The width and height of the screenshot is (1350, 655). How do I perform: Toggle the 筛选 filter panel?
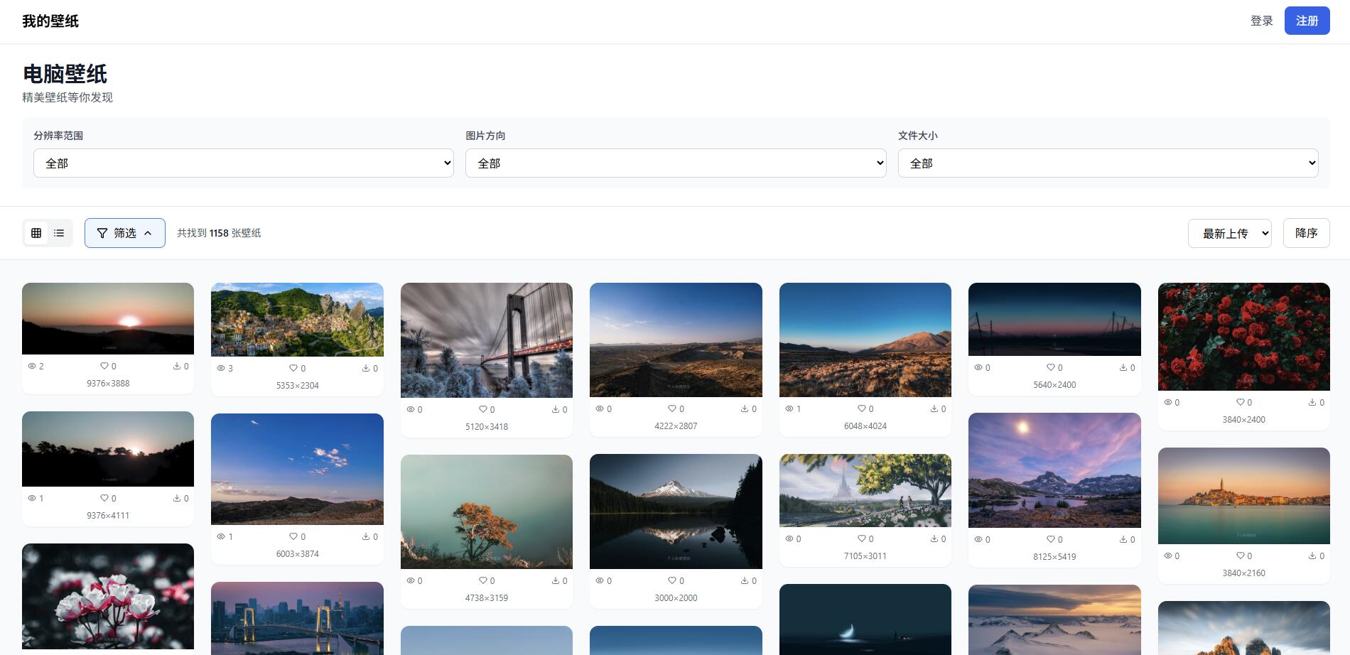(125, 233)
